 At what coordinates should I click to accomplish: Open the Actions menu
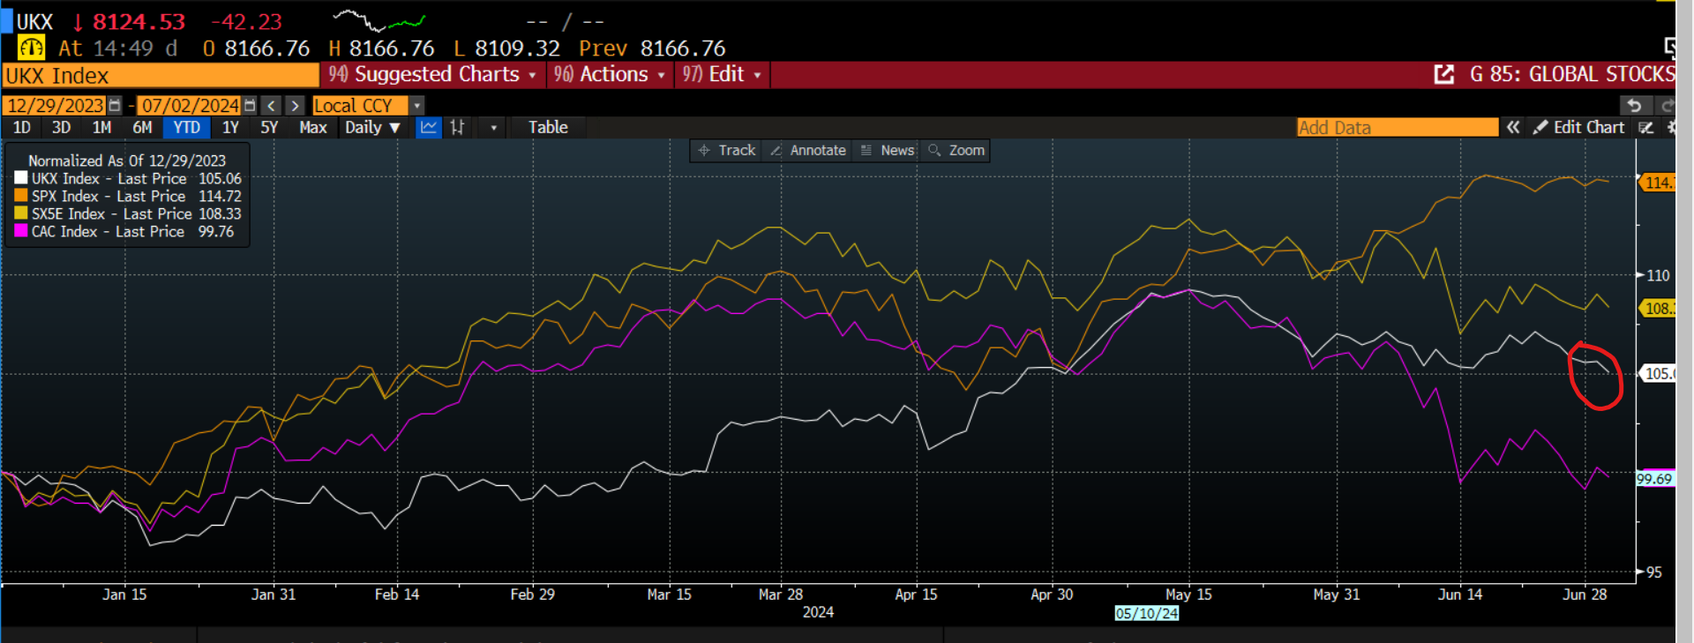coord(609,75)
